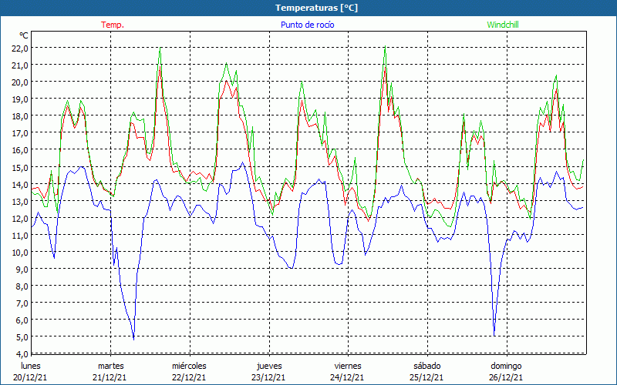Click the '24/12/21' date label
617x385 pixels.
348,377
